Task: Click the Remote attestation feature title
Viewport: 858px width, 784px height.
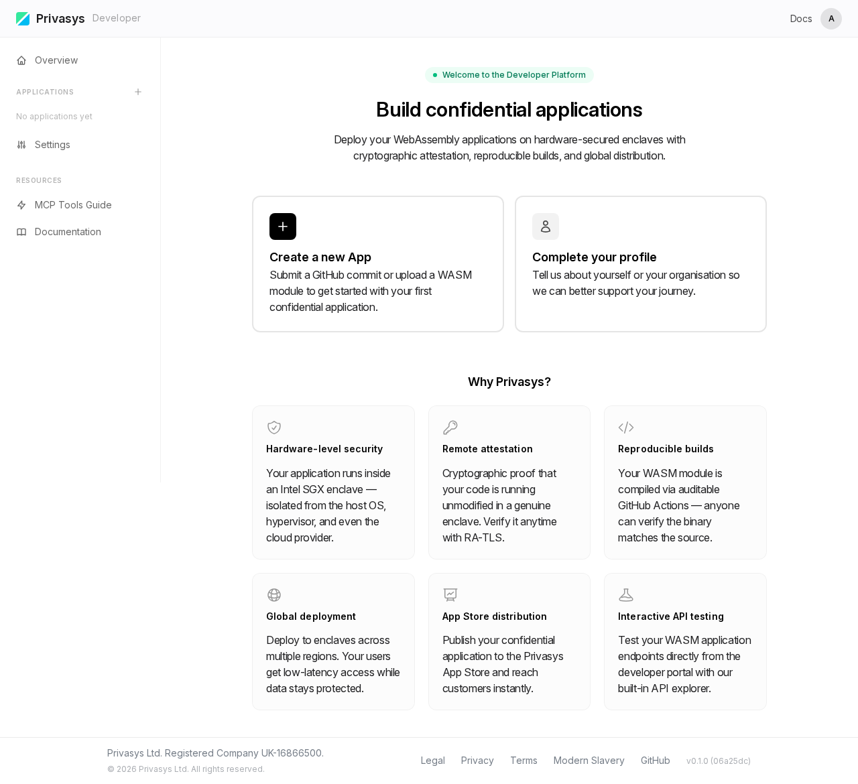Action: (487, 449)
